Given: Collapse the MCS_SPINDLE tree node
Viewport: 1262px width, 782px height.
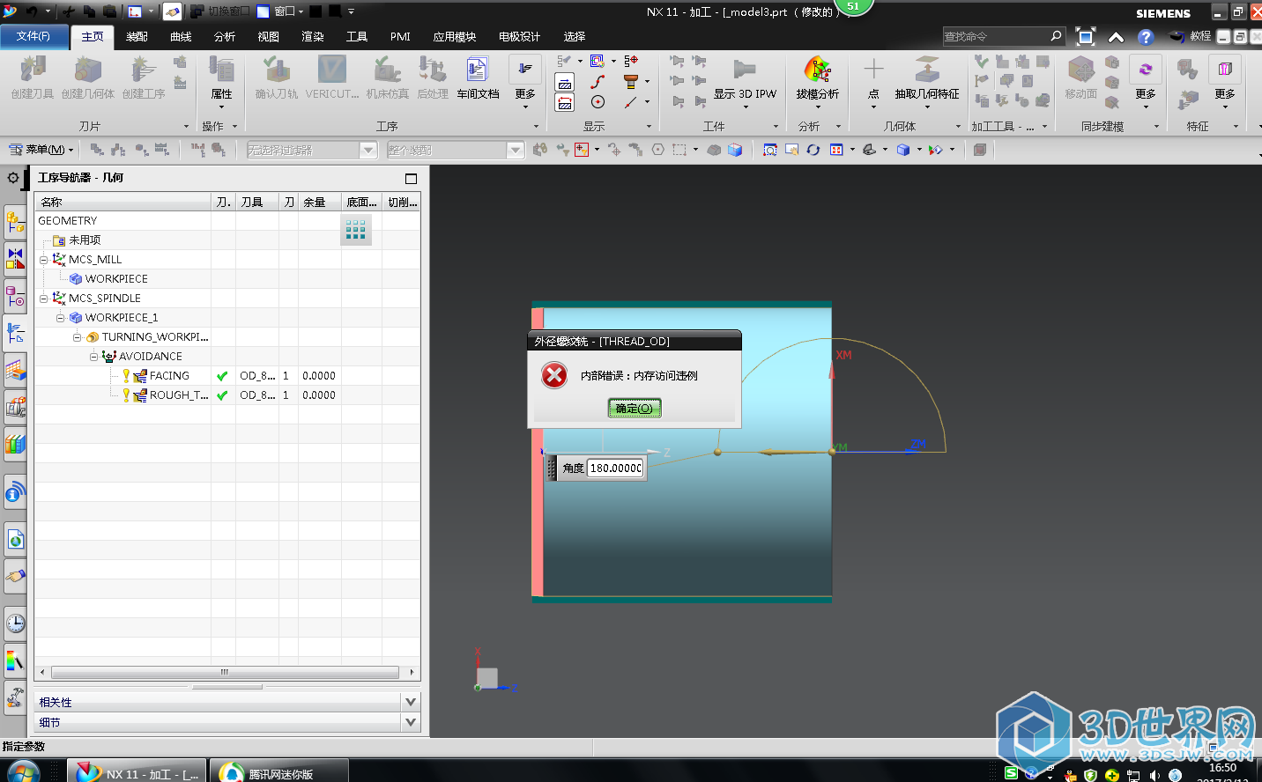Looking at the screenshot, I should tap(44, 299).
